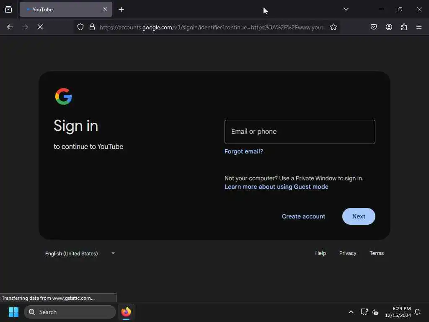Expand the English (United States) language dropdown
Screen dimensions: 429x322
coord(80,254)
